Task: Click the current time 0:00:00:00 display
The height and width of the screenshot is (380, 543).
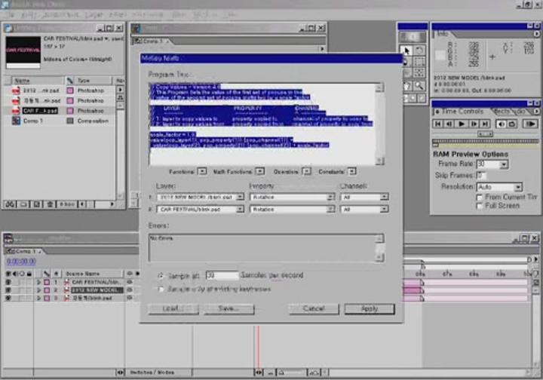Action: (21, 262)
